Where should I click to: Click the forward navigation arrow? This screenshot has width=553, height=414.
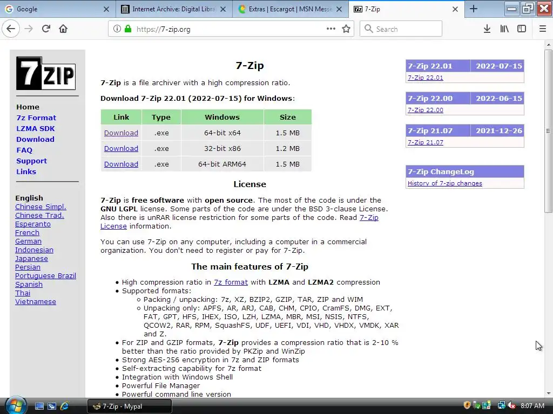29,29
